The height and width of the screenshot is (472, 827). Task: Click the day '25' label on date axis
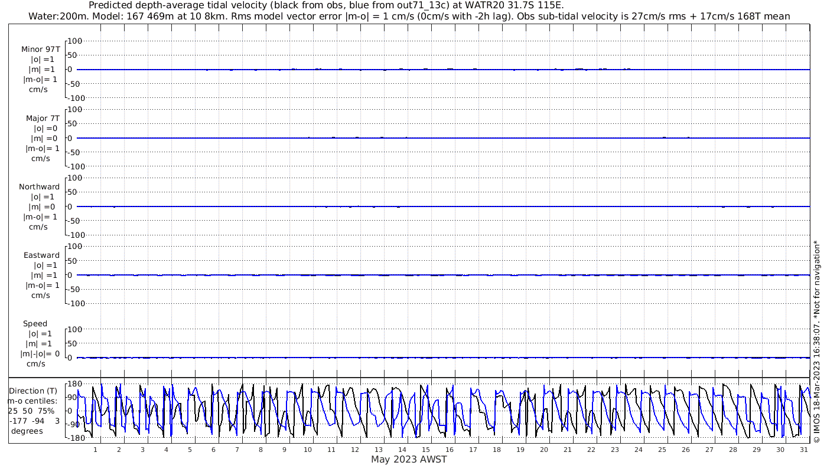click(662, 450)
